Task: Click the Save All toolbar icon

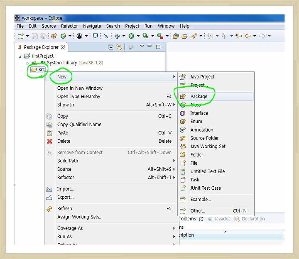Action: tap(44, 36)
